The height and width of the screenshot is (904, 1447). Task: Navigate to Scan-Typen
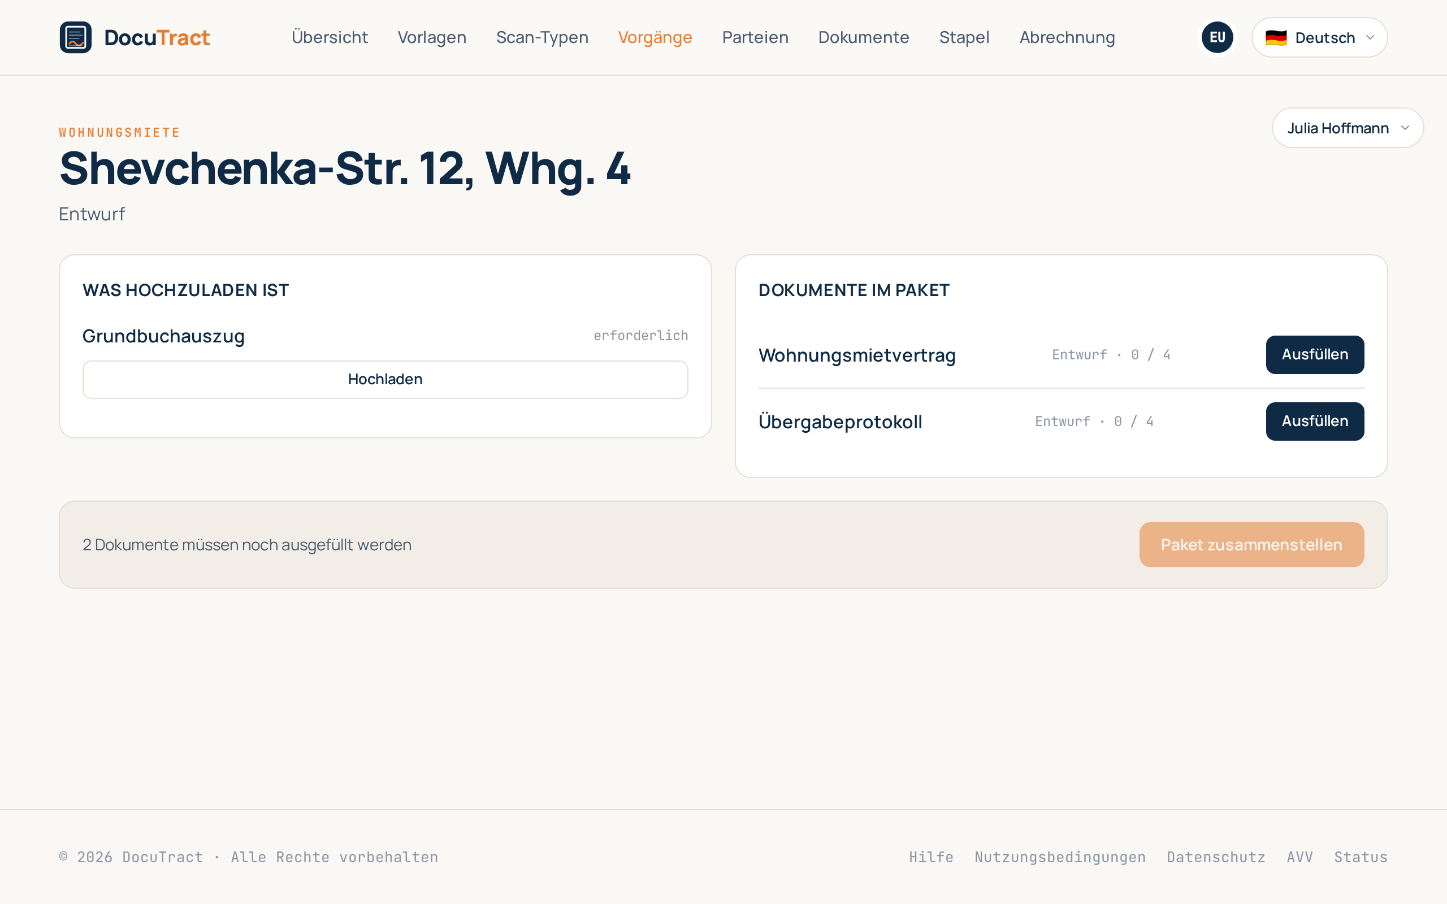(541, 37)
